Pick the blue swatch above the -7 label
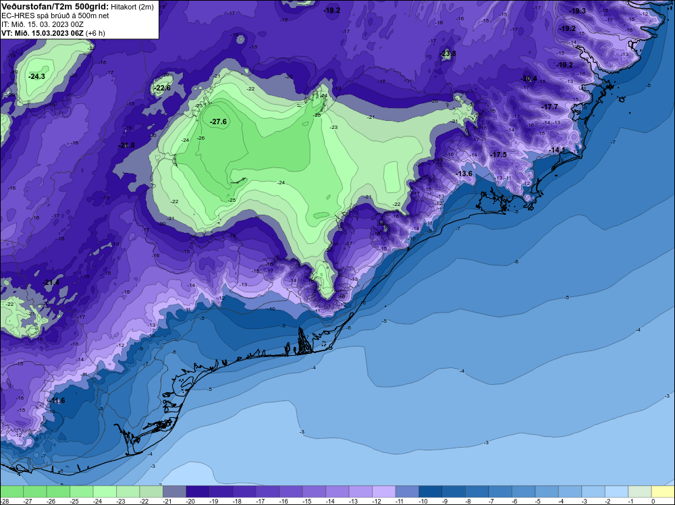The height and width of the screenshot is (505, 675). (x=500, y=491)
